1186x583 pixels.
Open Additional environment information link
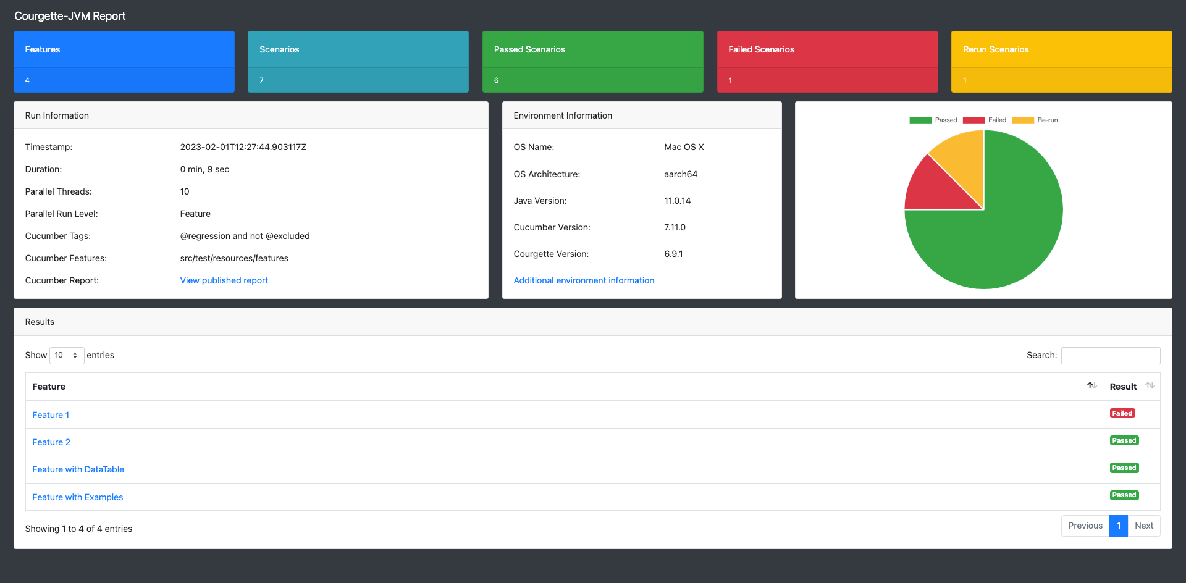[584, 280]
